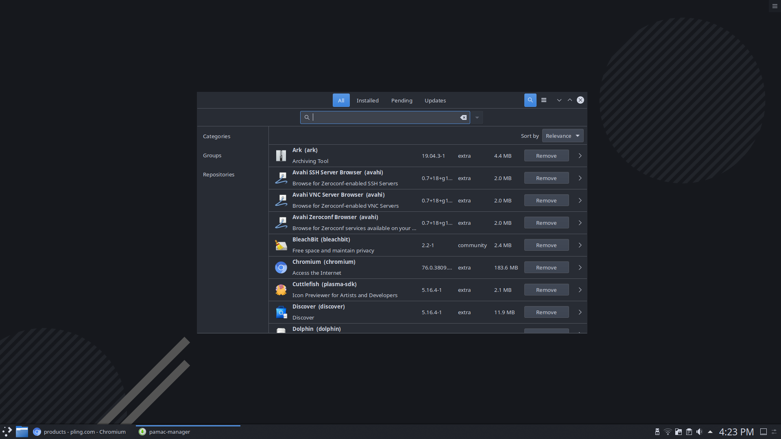Screen dimensions: 781x439
Task: Click the Chromium app icon in list
Action: click(x=281, y=267)
